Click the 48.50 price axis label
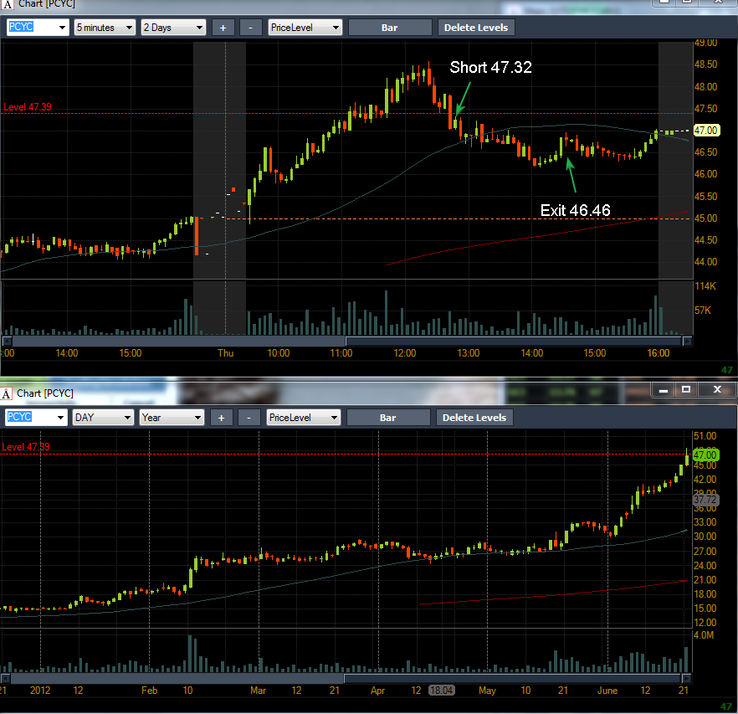This screenshot has height=714, width=738. point(705,64)
